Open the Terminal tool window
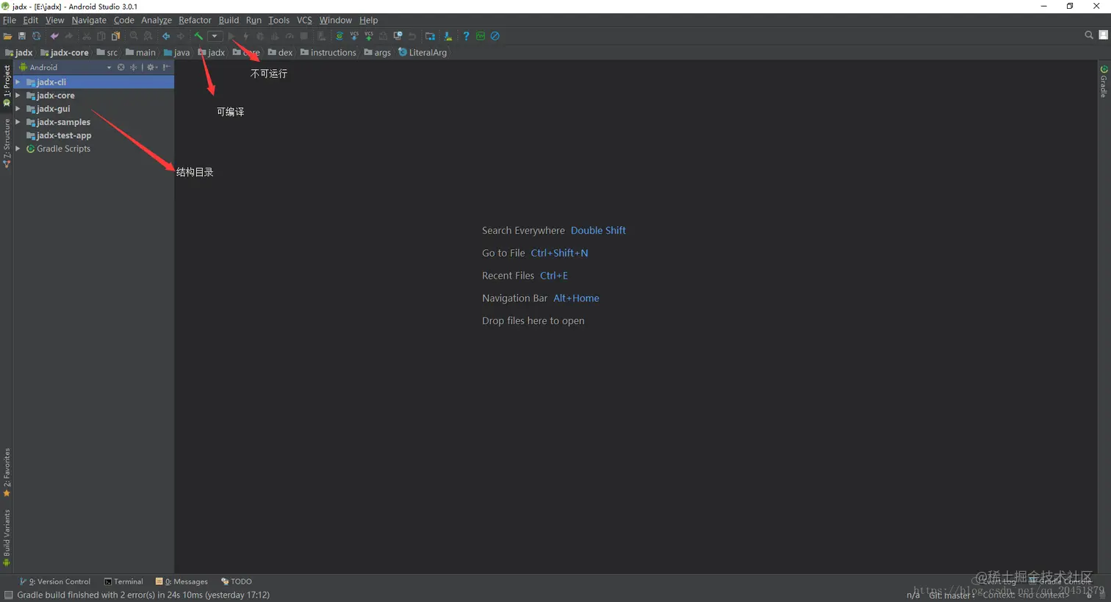This screenshot has height=602, width=1111. click(123, 581)
